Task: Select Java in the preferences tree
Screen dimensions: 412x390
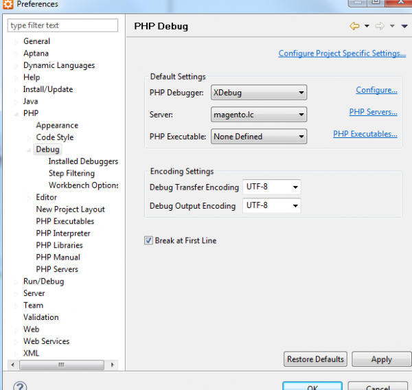Action: tap(30, 102)
